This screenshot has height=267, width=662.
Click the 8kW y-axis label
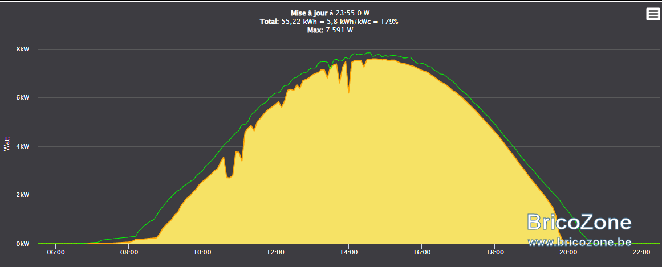[x=23, y=49]
